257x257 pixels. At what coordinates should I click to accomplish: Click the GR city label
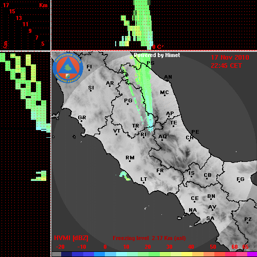(82, 118)
